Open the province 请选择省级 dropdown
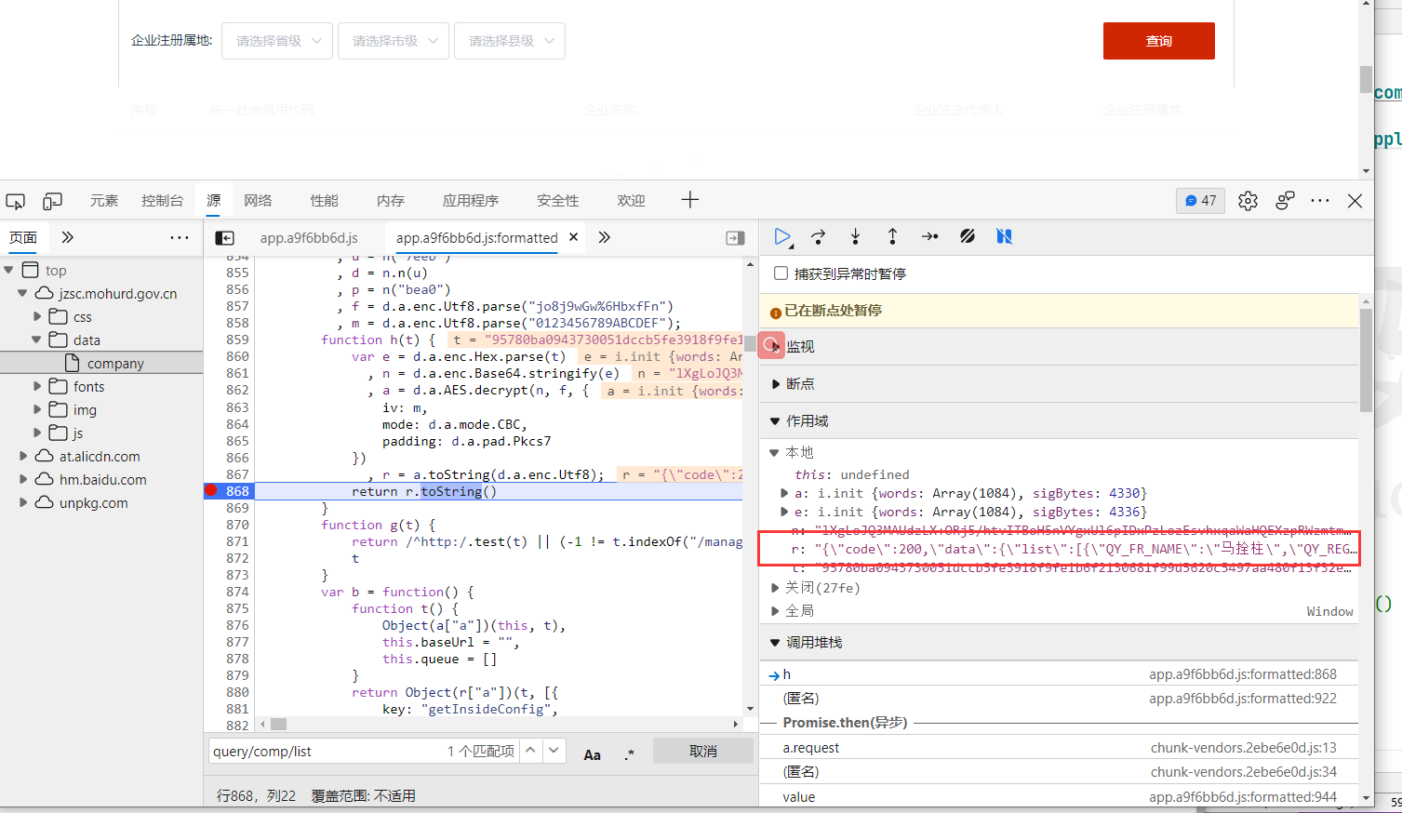 [x=277, y=41]
